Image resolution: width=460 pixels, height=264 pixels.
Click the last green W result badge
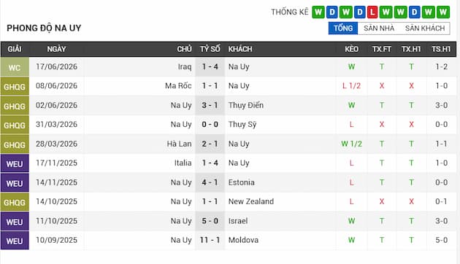[x=443, y=12]
